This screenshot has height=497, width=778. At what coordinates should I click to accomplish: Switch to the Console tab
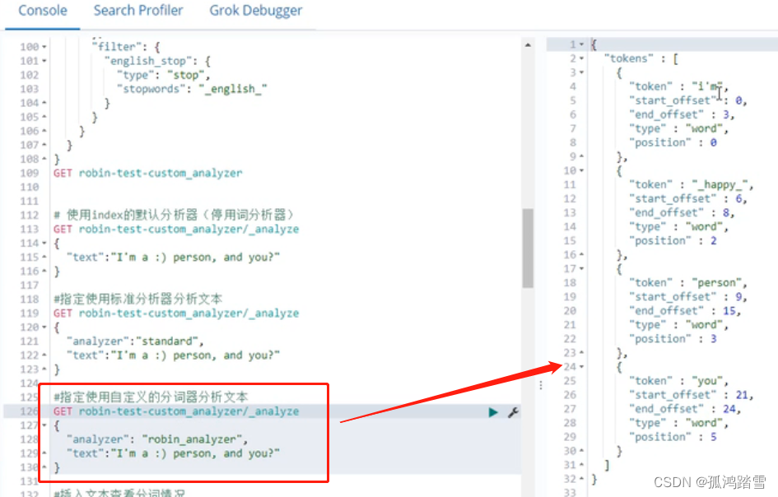point(43,11)
